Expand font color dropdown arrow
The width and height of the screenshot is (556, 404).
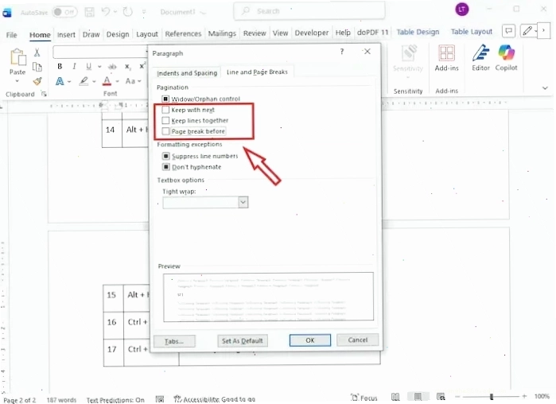pyautogui.click(x=117, y=81)
